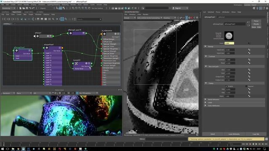
Task: Toggle the ai_iridescence node view mode icon
Action: coord(118,34)
